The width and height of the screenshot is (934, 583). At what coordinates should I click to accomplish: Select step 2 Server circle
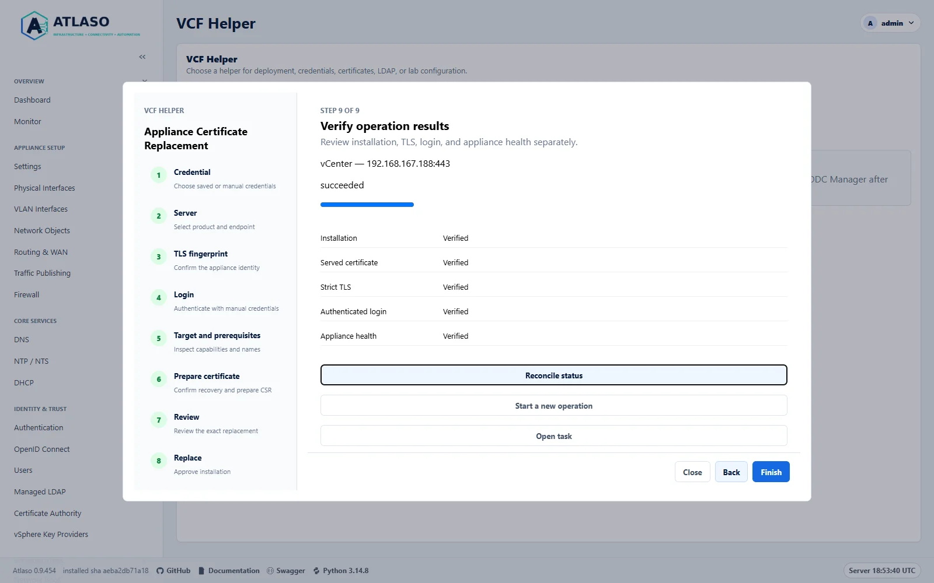point(159,216)
